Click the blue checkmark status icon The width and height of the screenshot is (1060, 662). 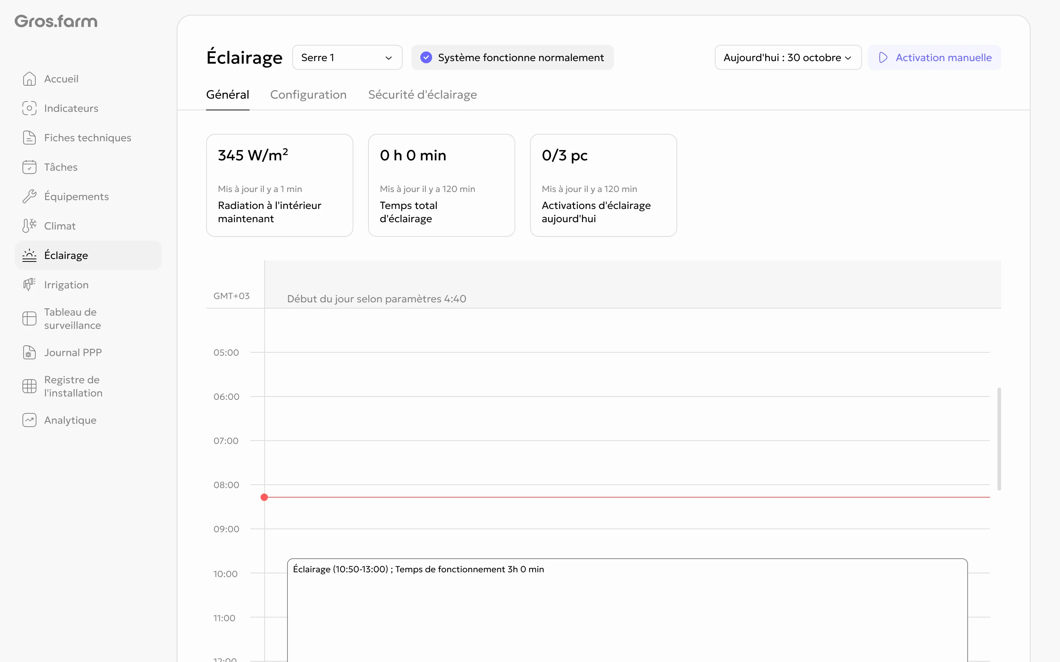426,57
